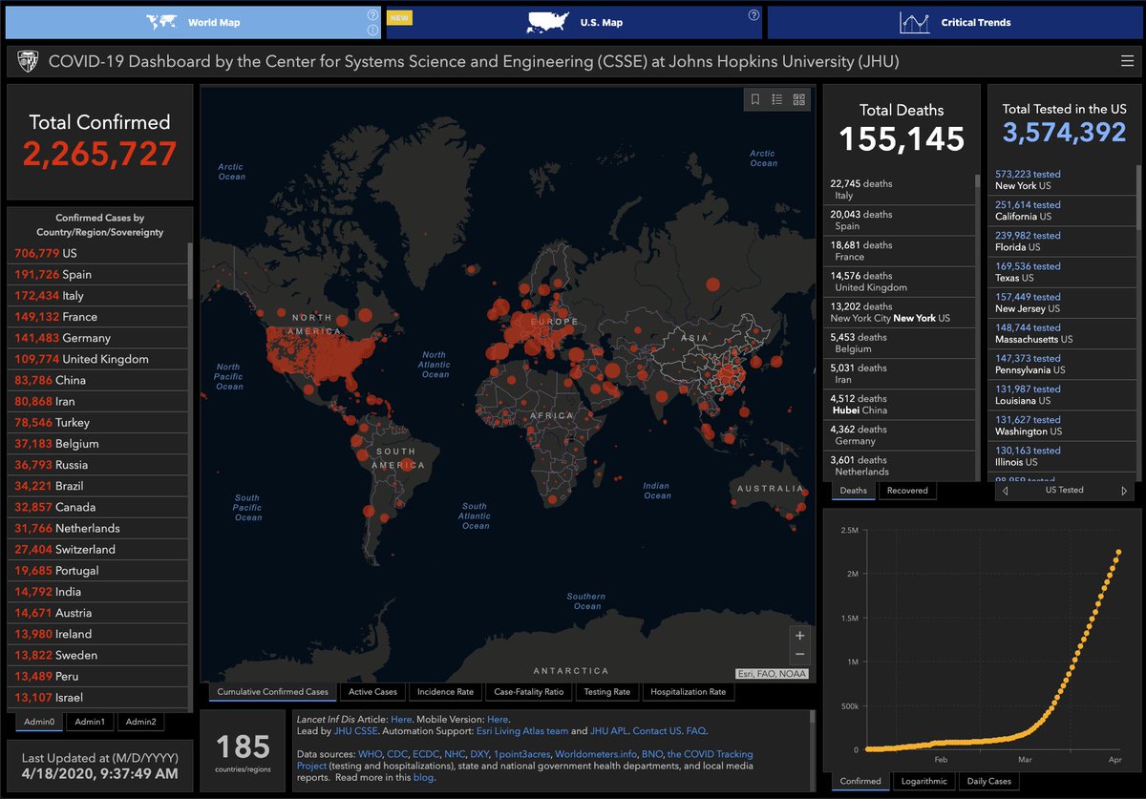Select the Admin1 tab

tap(90, 722)
